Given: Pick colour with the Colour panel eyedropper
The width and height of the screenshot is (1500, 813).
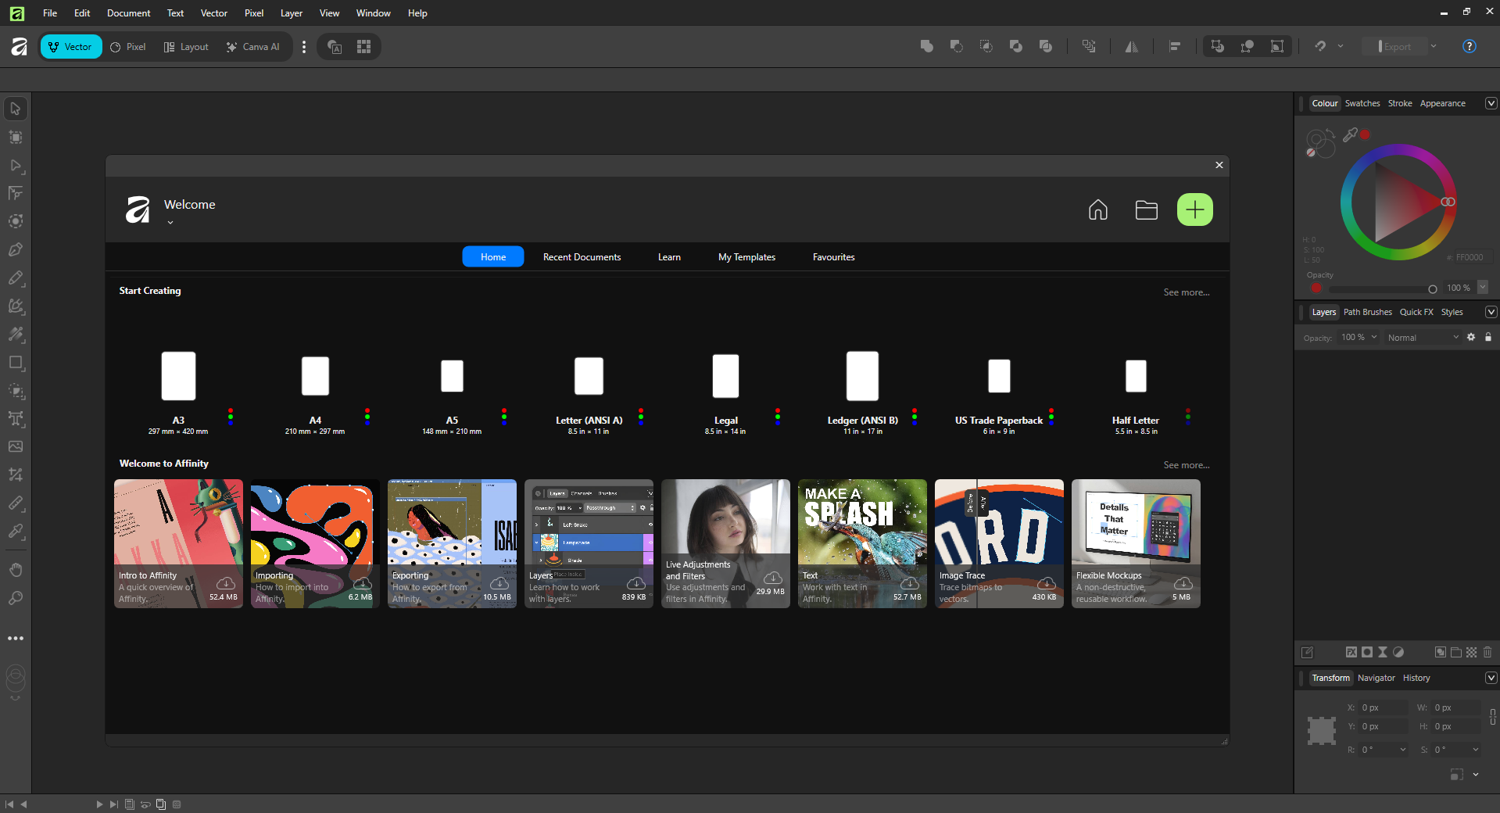Looking at the screenshot, I should pyautogui.click(x=1350, y=135).
